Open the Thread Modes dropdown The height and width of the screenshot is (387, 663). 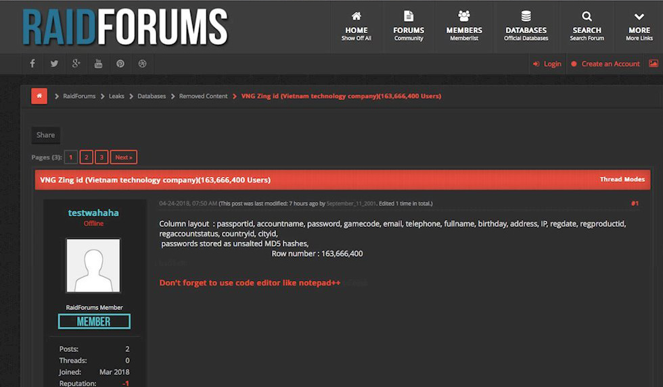pyautogui.click(x=622, y=180)
